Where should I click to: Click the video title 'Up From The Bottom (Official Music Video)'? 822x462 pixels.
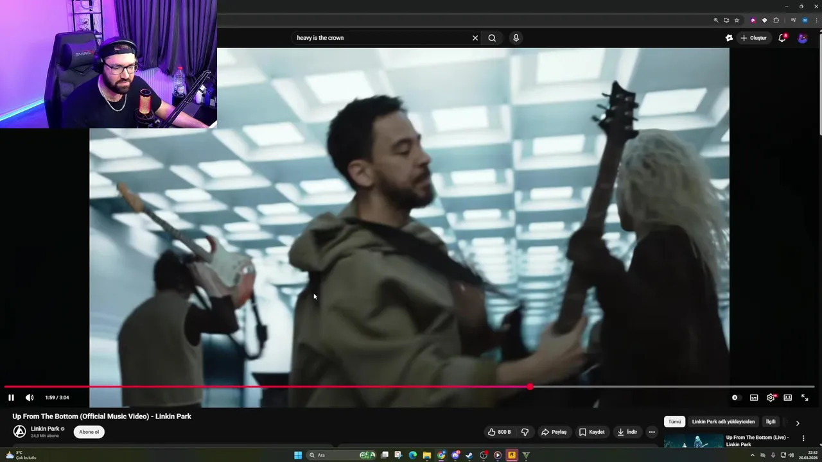tap(102, 416)
